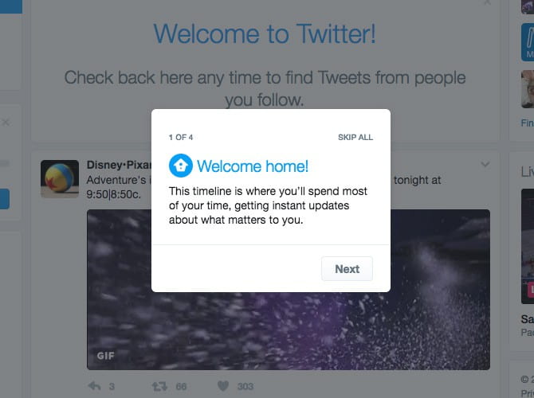Click the blue home icon in the dialog
534x398 pixels.
pyautogui.click(x=180, y=166)
